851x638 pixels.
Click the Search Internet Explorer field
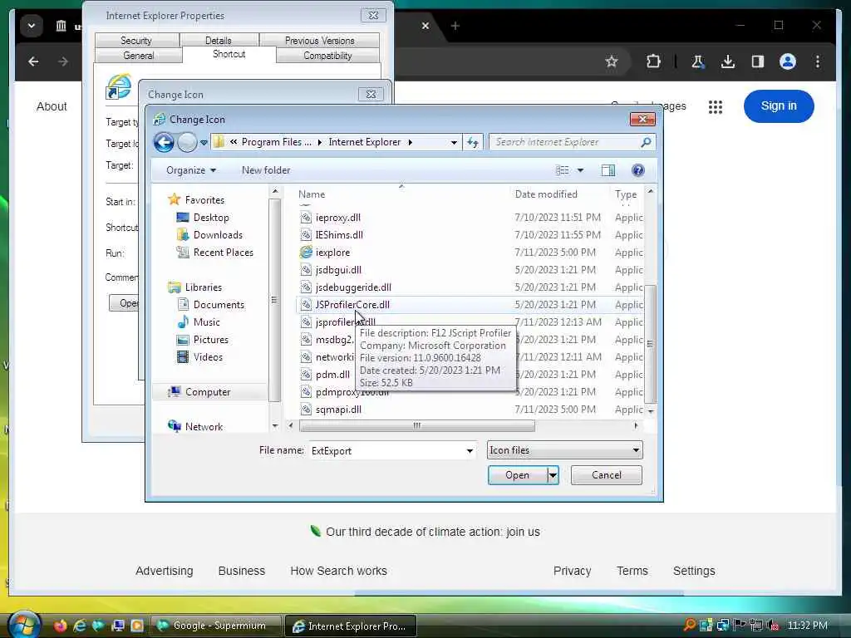(573, 142)
